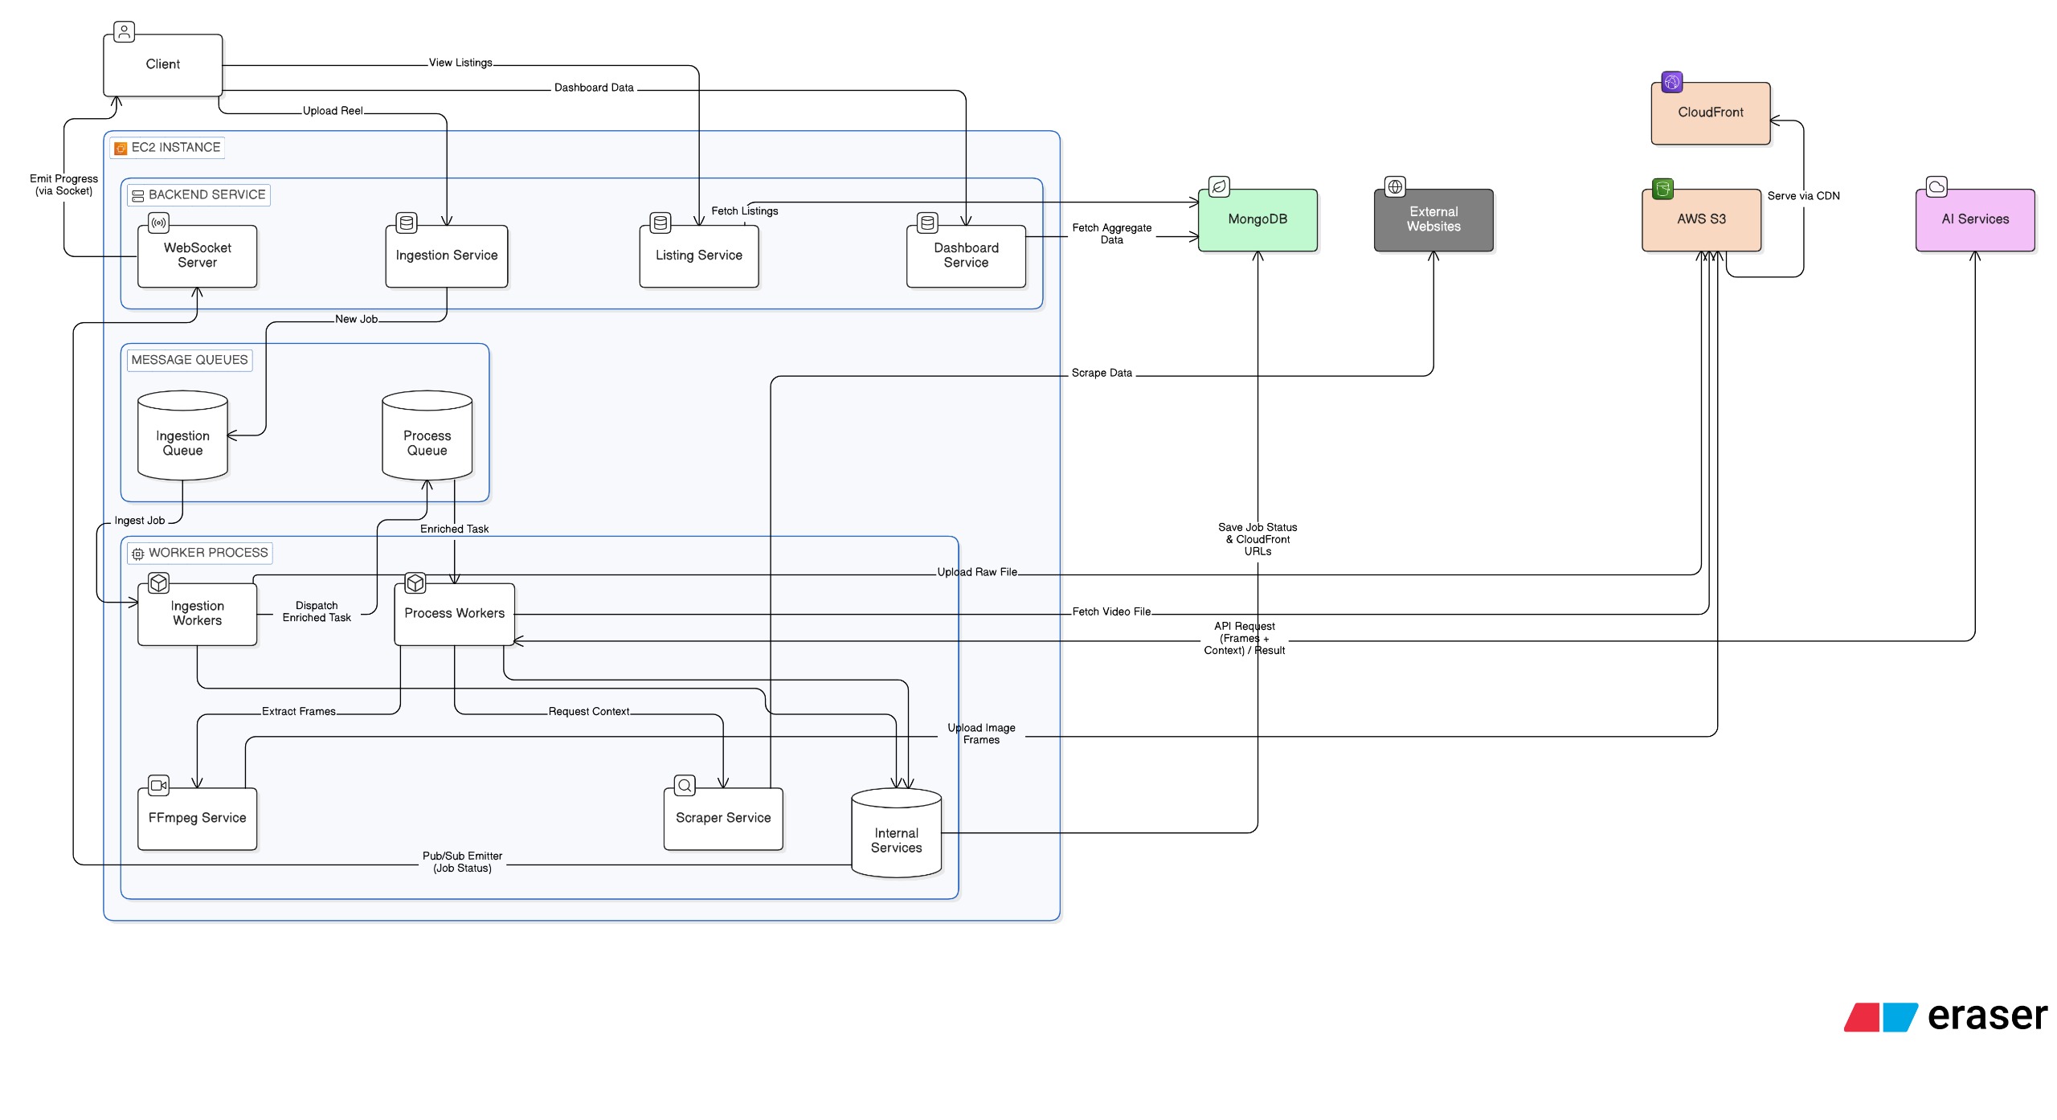
Task: Click the Fetch Aggregate Data label
Action: click(x=1112, y=235)
